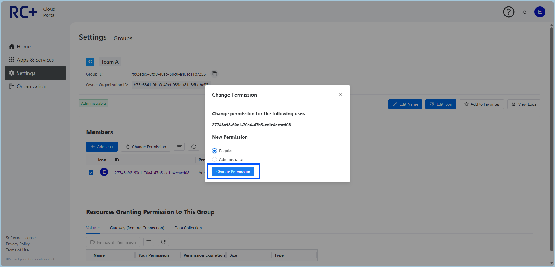
Task: Open Organization in the sidebar
Action: point(35,86)
